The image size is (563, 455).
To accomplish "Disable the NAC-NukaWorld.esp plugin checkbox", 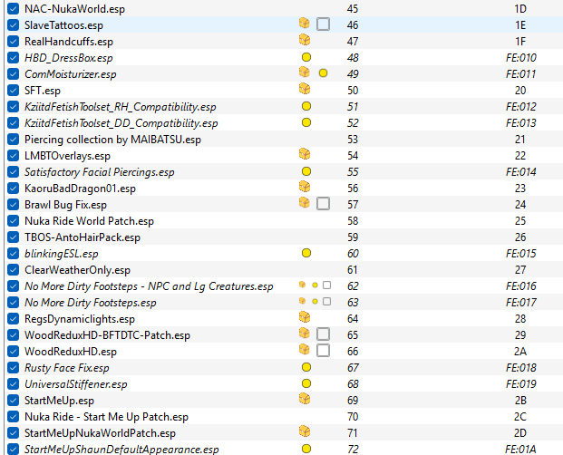I will click(14, 9).
